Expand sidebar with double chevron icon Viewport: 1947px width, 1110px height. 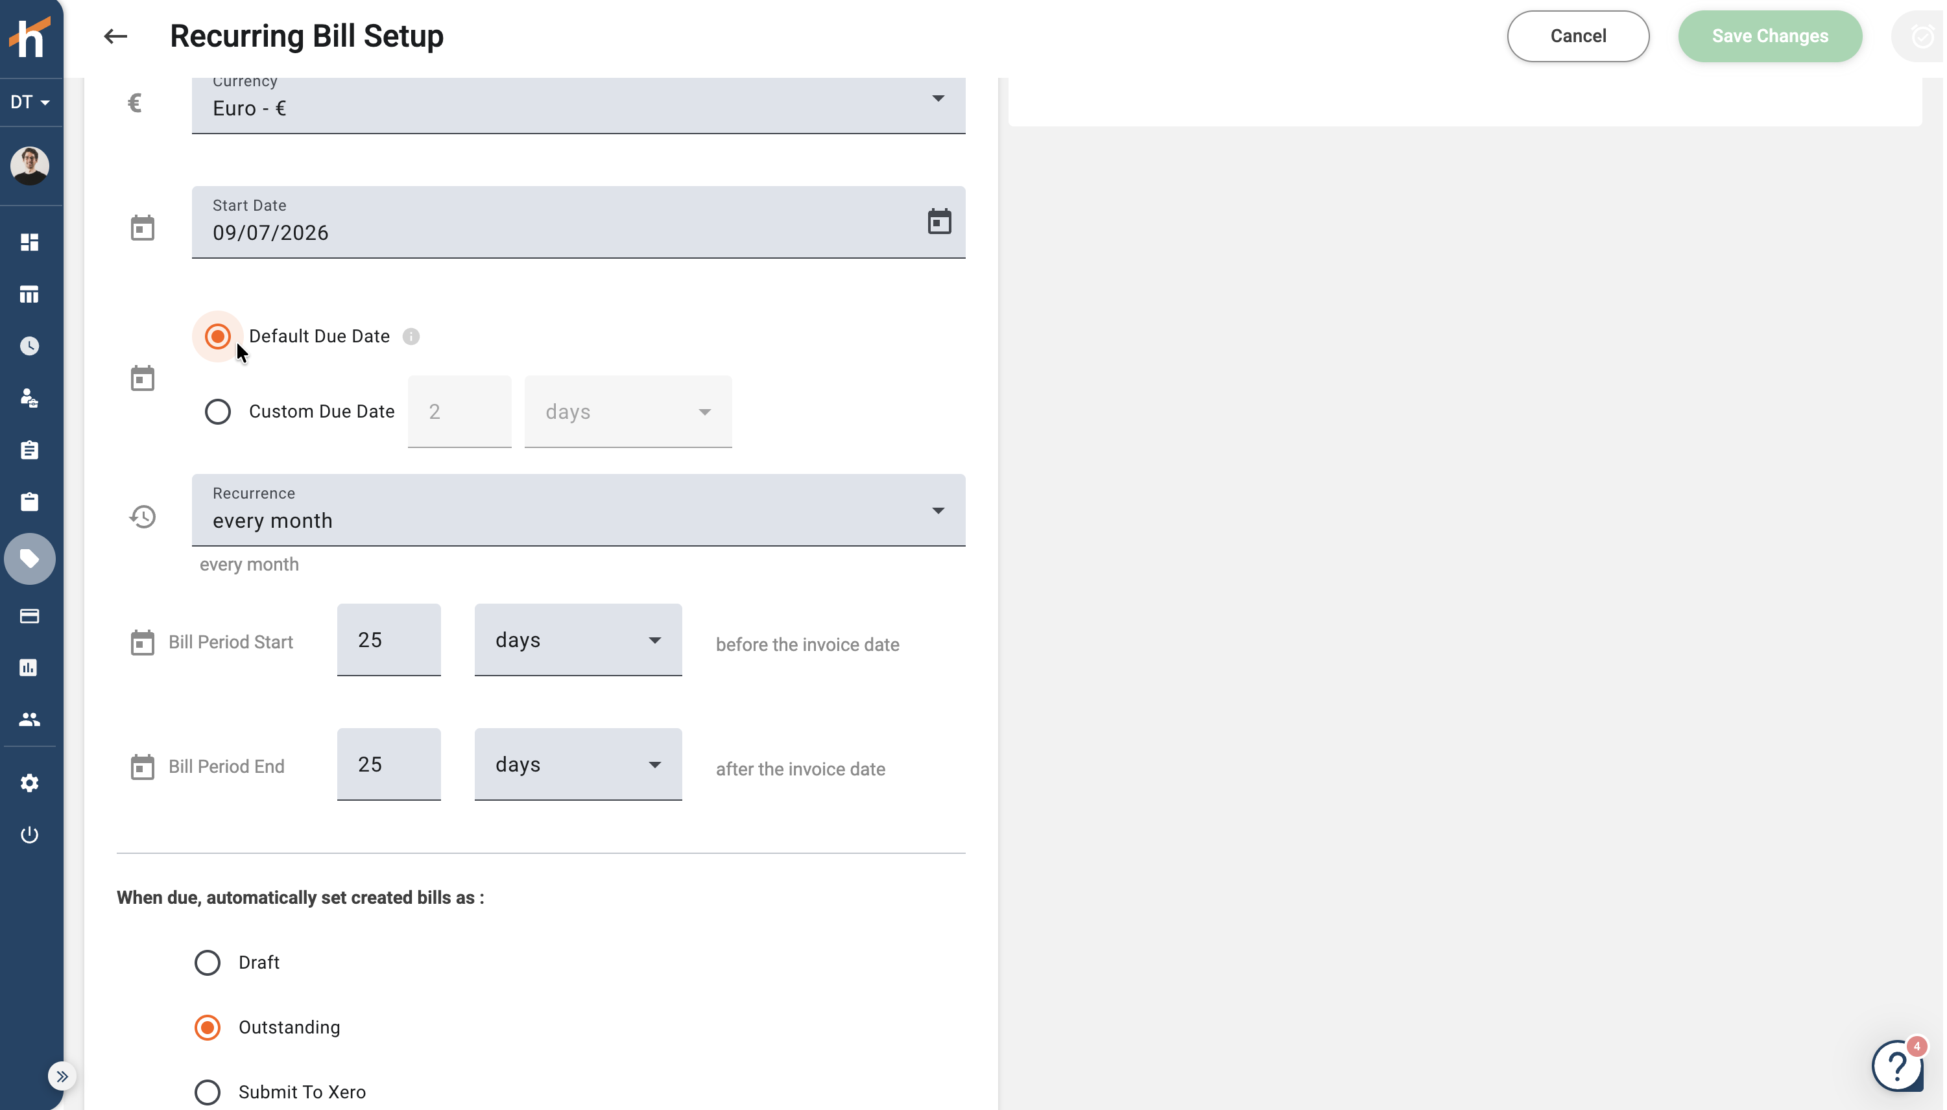[x=62, y=1076]
